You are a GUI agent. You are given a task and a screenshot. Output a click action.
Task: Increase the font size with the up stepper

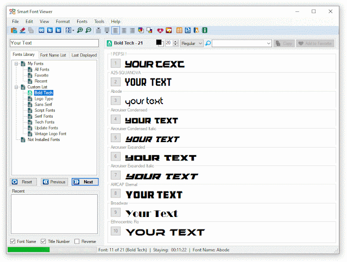tap(175, 42)
